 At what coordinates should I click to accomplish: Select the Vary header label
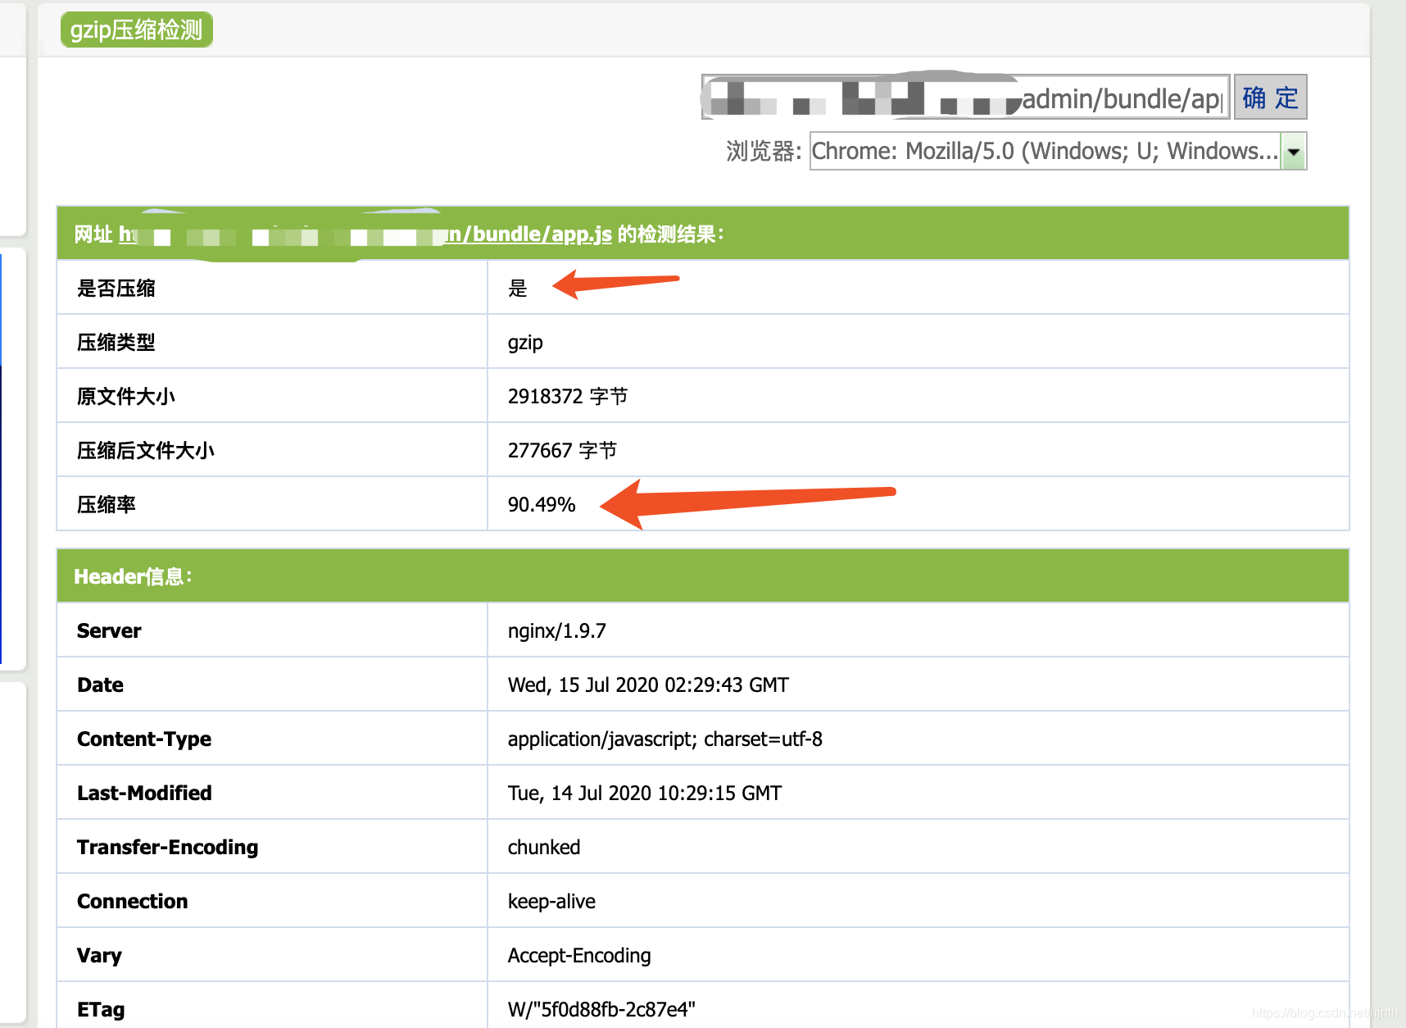pos(99,956)
